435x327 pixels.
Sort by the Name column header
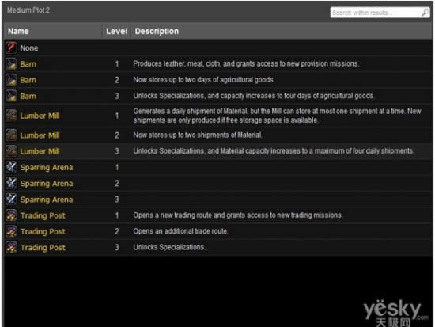[18, 31]
